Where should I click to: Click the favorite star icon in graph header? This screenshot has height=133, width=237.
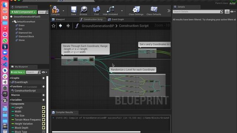(53, 26)
